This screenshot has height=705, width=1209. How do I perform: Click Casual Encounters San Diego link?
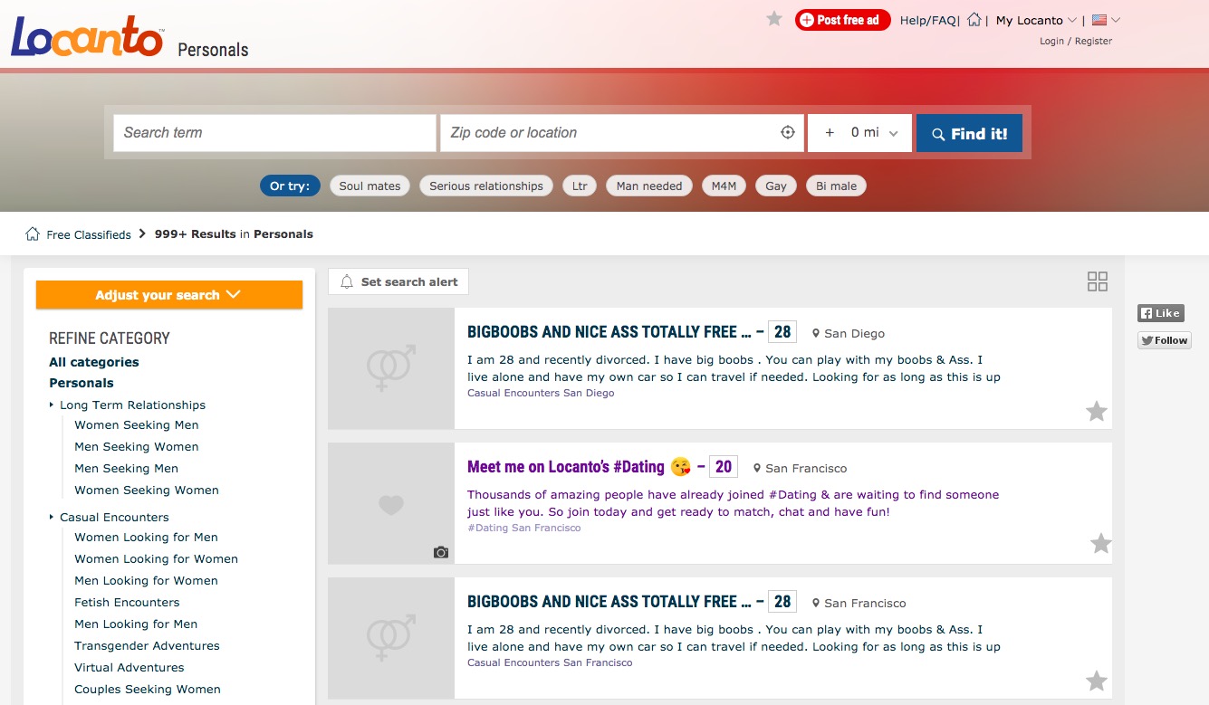(541, 393)
